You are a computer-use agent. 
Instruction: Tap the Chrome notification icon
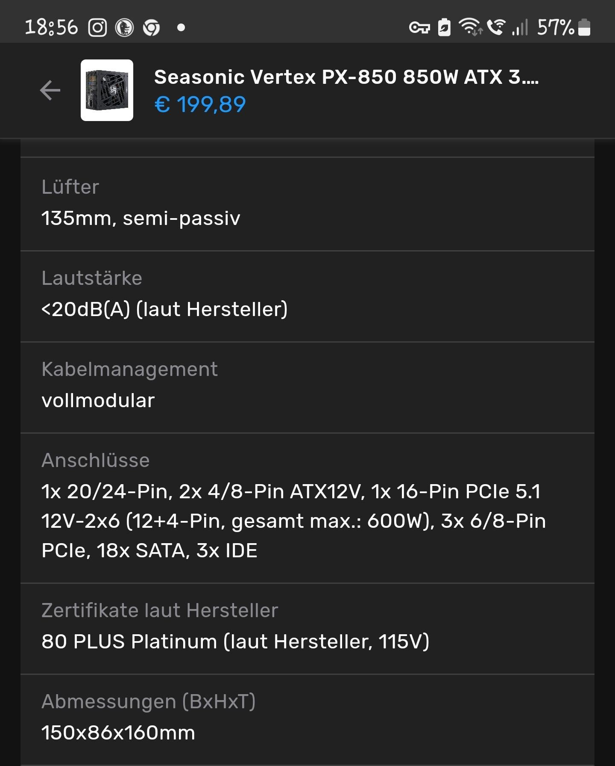(151, 28)
